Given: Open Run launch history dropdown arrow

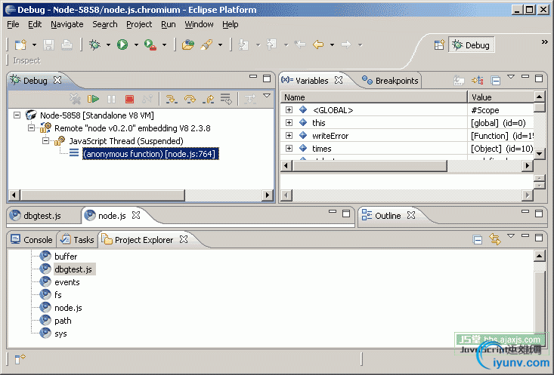Looking at the screenshot, I should tap(136, 45).
